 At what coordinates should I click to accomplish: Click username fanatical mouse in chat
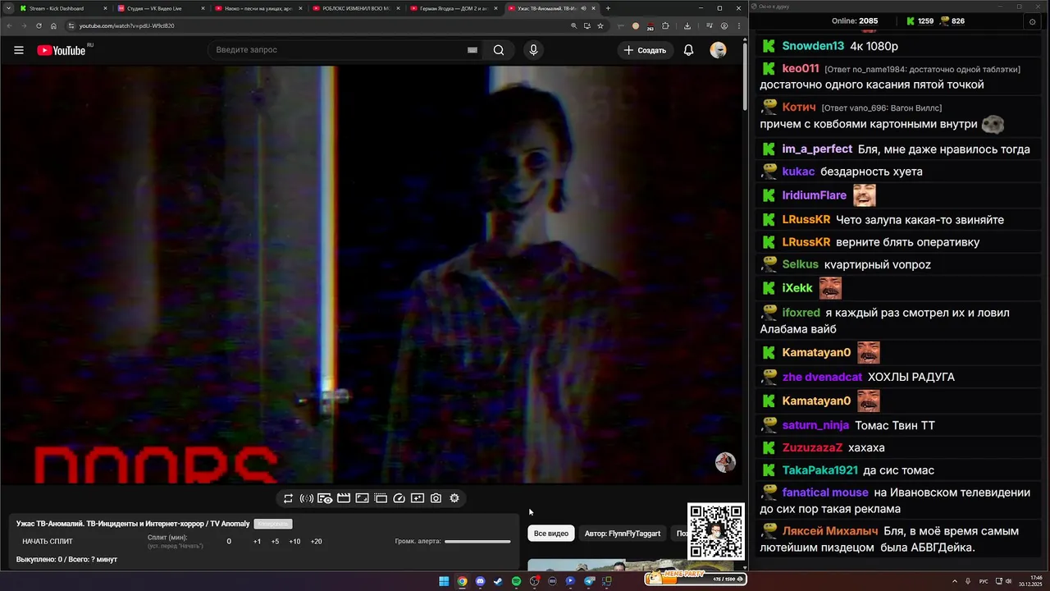click(x=825, y=492)
